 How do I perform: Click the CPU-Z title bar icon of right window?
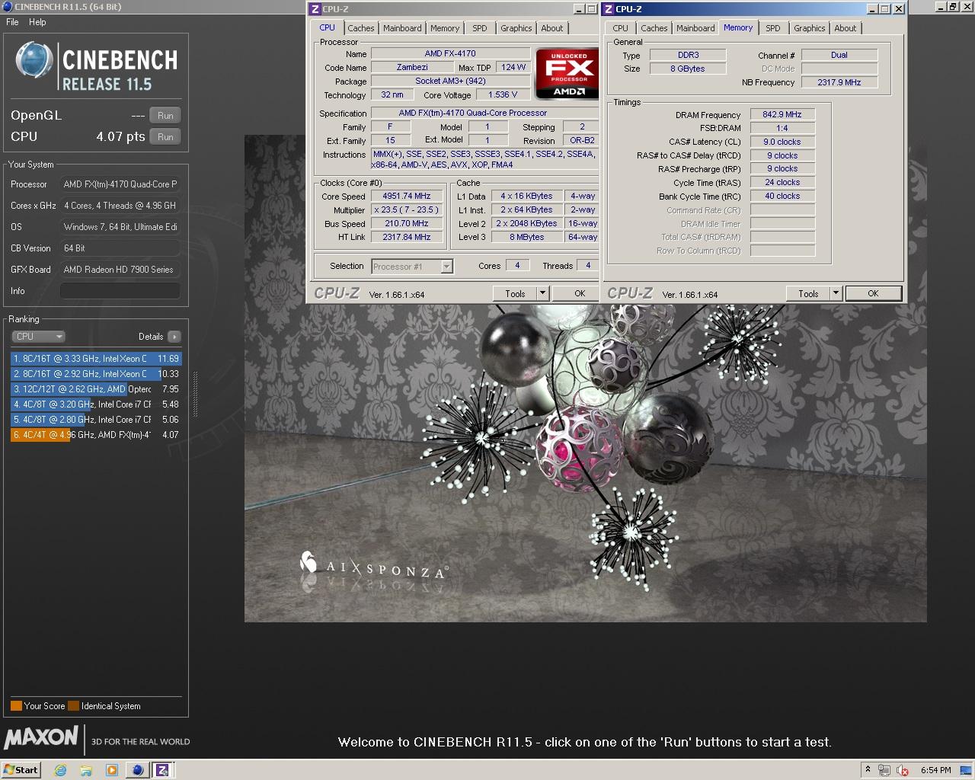tap(609, 9)
